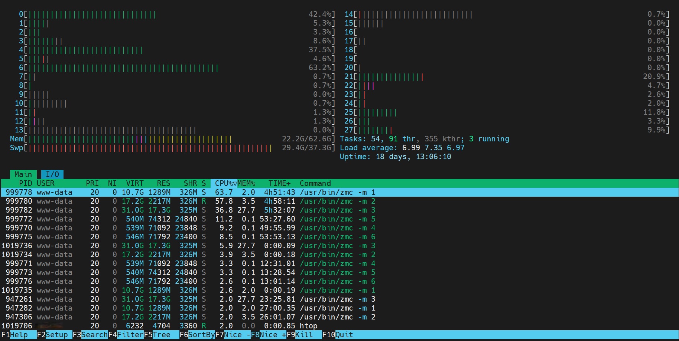This screenshot has height=341, width=679.
Task: Select process row PID 999776
Action: point(339,281)
